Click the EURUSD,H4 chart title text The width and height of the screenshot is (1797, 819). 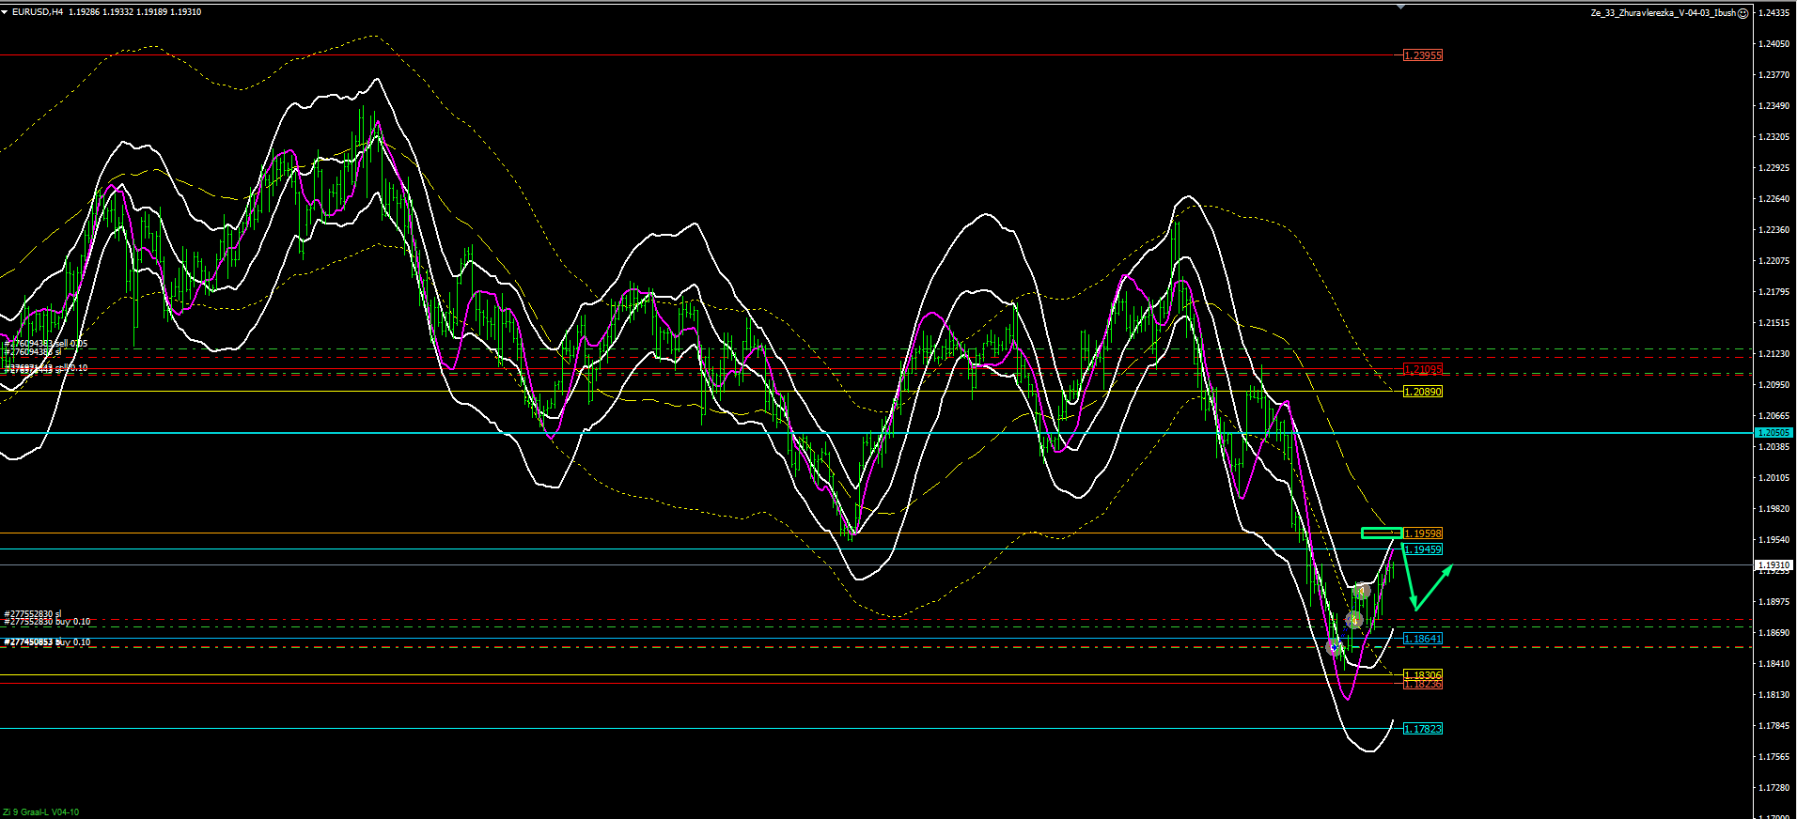39,12
